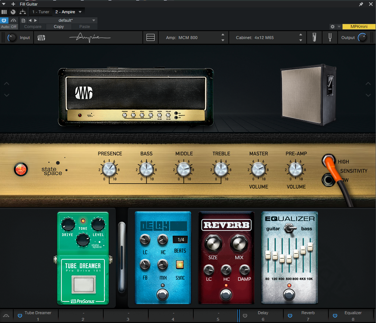Click the Tube Dreamer DRIVE knob
The image size is (376, 323).
[x=68, y=224]
